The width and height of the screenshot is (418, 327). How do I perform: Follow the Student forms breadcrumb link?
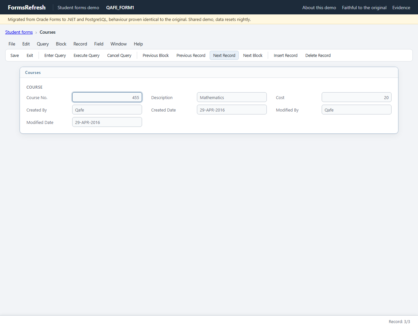19,32
